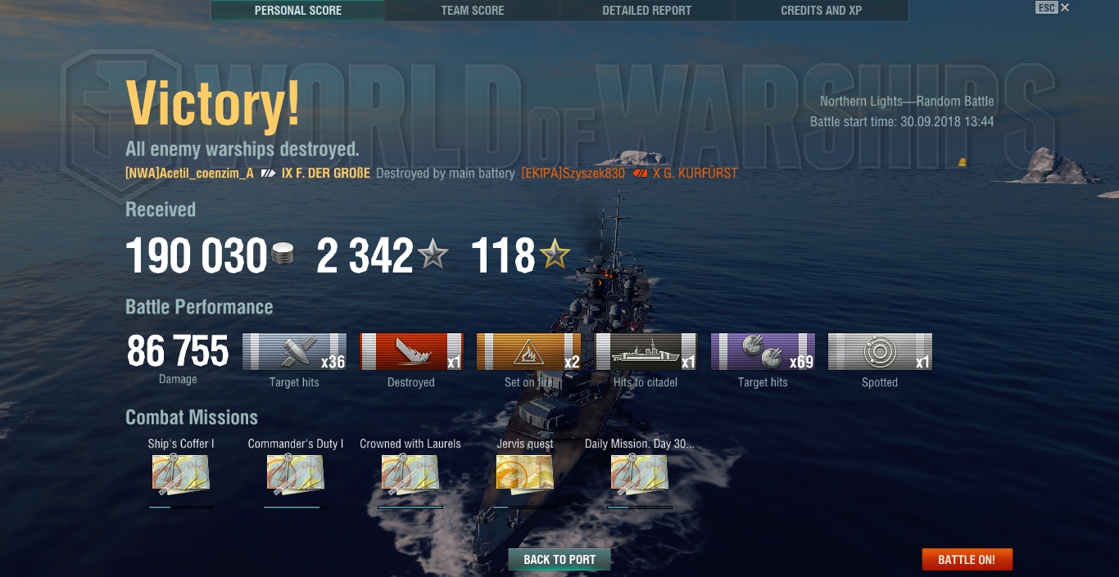The image size is (1119, 577).
Task: Select the Hits to citadel ribbon
Action: point(646,352)
